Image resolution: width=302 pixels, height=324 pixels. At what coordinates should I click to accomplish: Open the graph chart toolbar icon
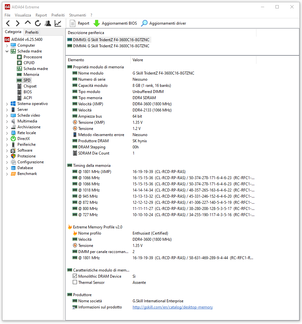click(58, 23)
